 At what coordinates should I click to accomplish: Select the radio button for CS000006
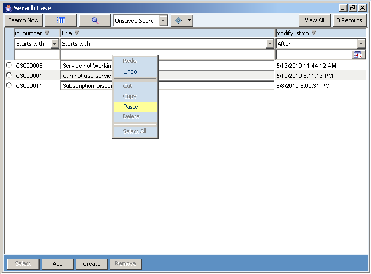click(9, 65)
